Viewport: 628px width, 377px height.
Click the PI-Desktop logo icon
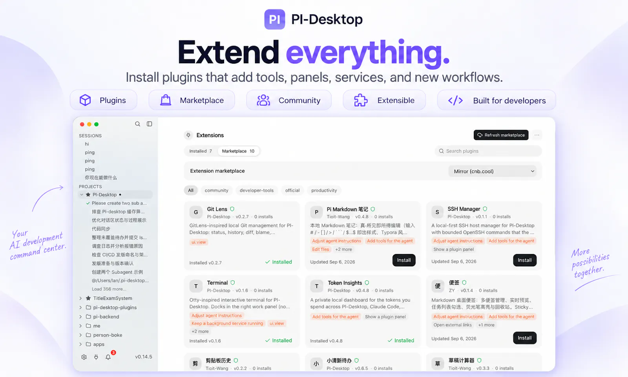click(275, 19)
